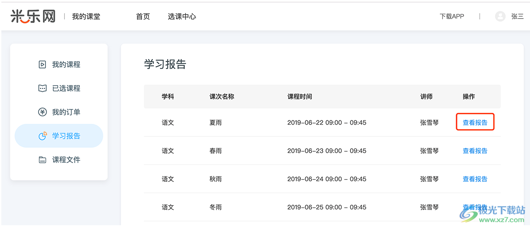The image size is (530, 227).
Task: Click 张雪琴 in the 夏雨 row
Action: click(429, 123)
